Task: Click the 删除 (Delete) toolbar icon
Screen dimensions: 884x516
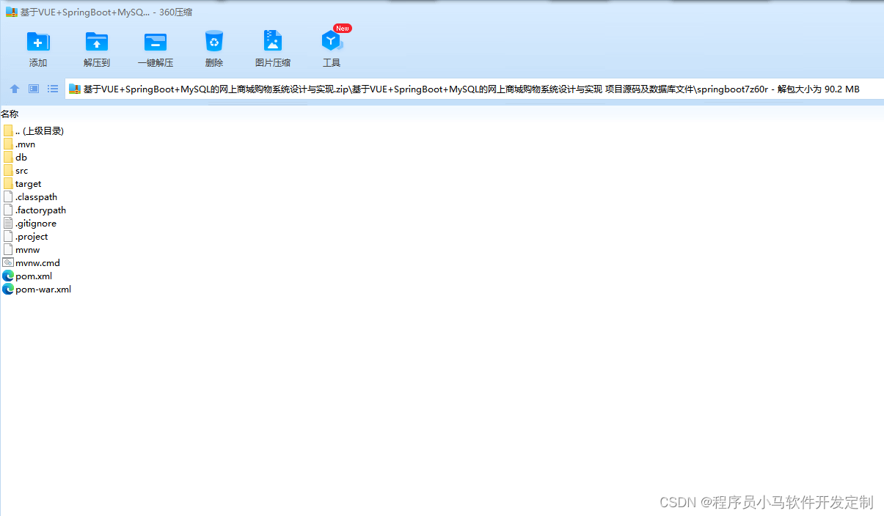Action: click(x=213, y=46)
